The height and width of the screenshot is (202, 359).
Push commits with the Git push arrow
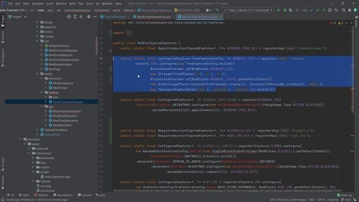[324, 10]
